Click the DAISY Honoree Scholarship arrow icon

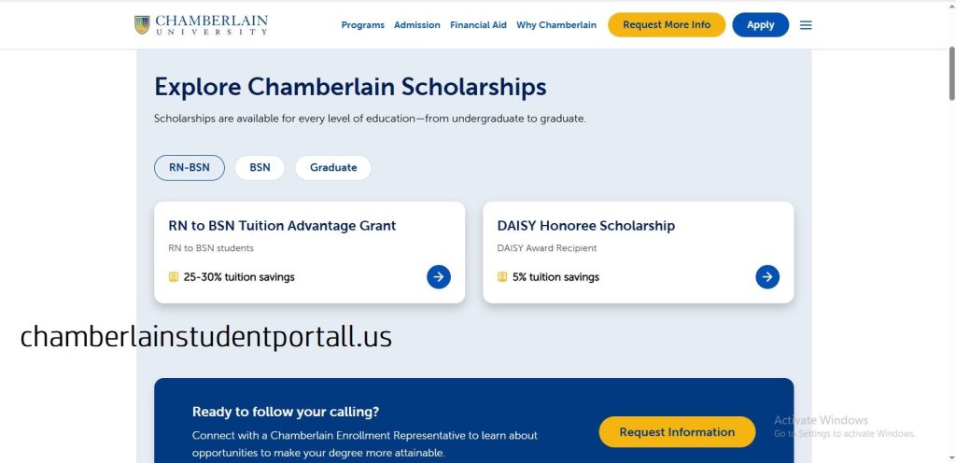(767, 276)
